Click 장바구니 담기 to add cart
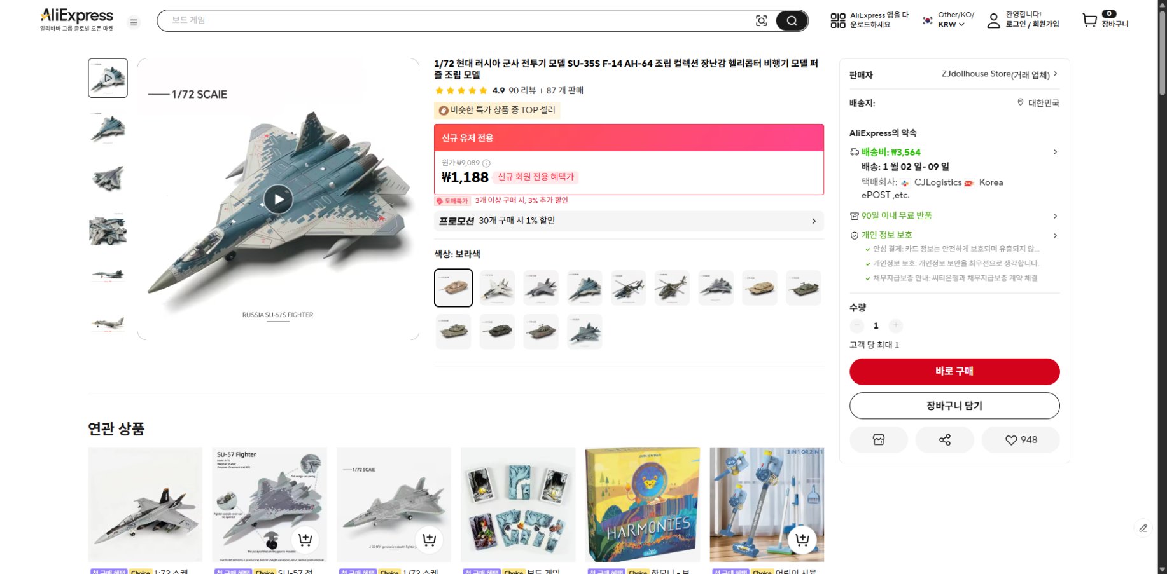 pos(954,406)
